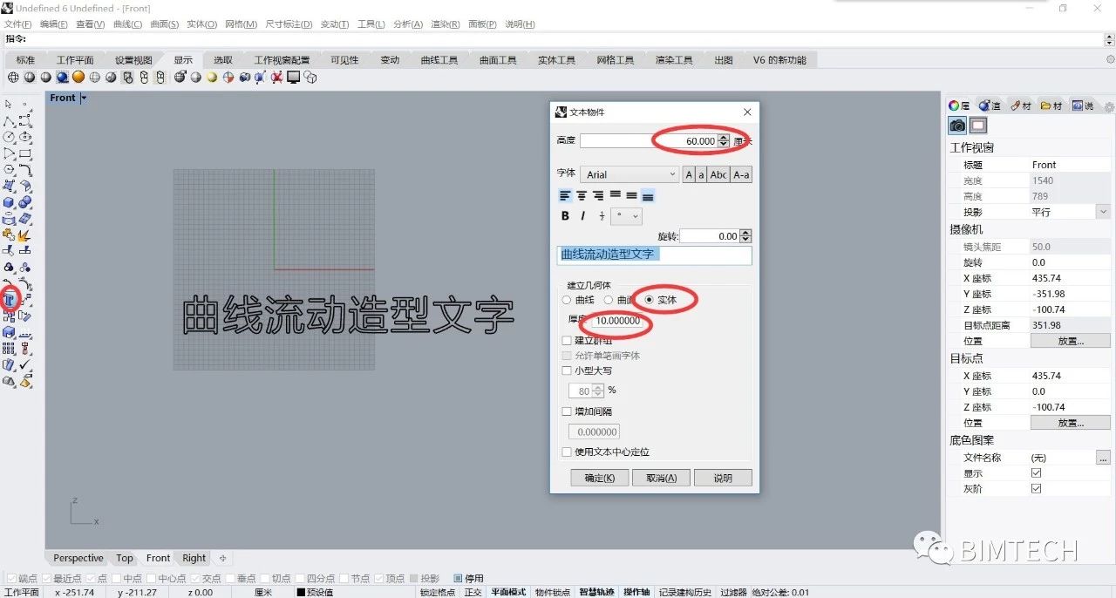Click the uppercase A button in text dialog
The image size is (1116, 598).
(x=689, y=174)
